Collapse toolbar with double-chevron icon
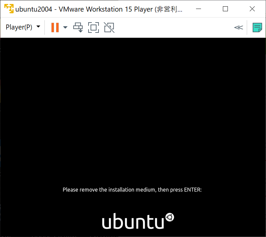This screenshot has height=237, width=266. [x=238, y=27]
